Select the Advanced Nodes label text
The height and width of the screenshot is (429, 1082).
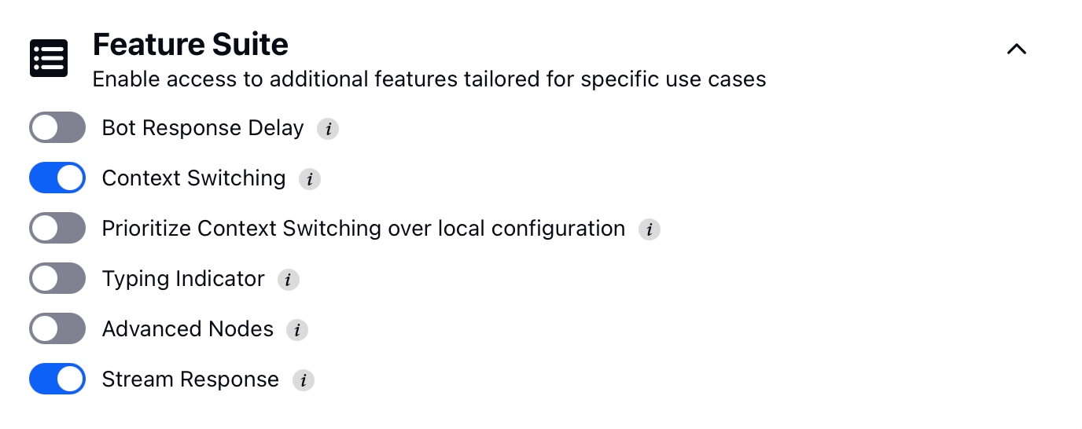tap(188, 329)
